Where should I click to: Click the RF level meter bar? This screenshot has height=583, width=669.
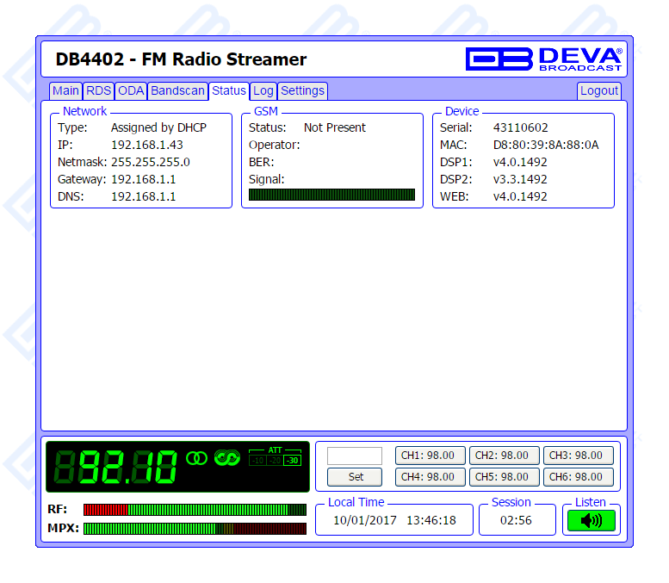click(x=195, y=510)
